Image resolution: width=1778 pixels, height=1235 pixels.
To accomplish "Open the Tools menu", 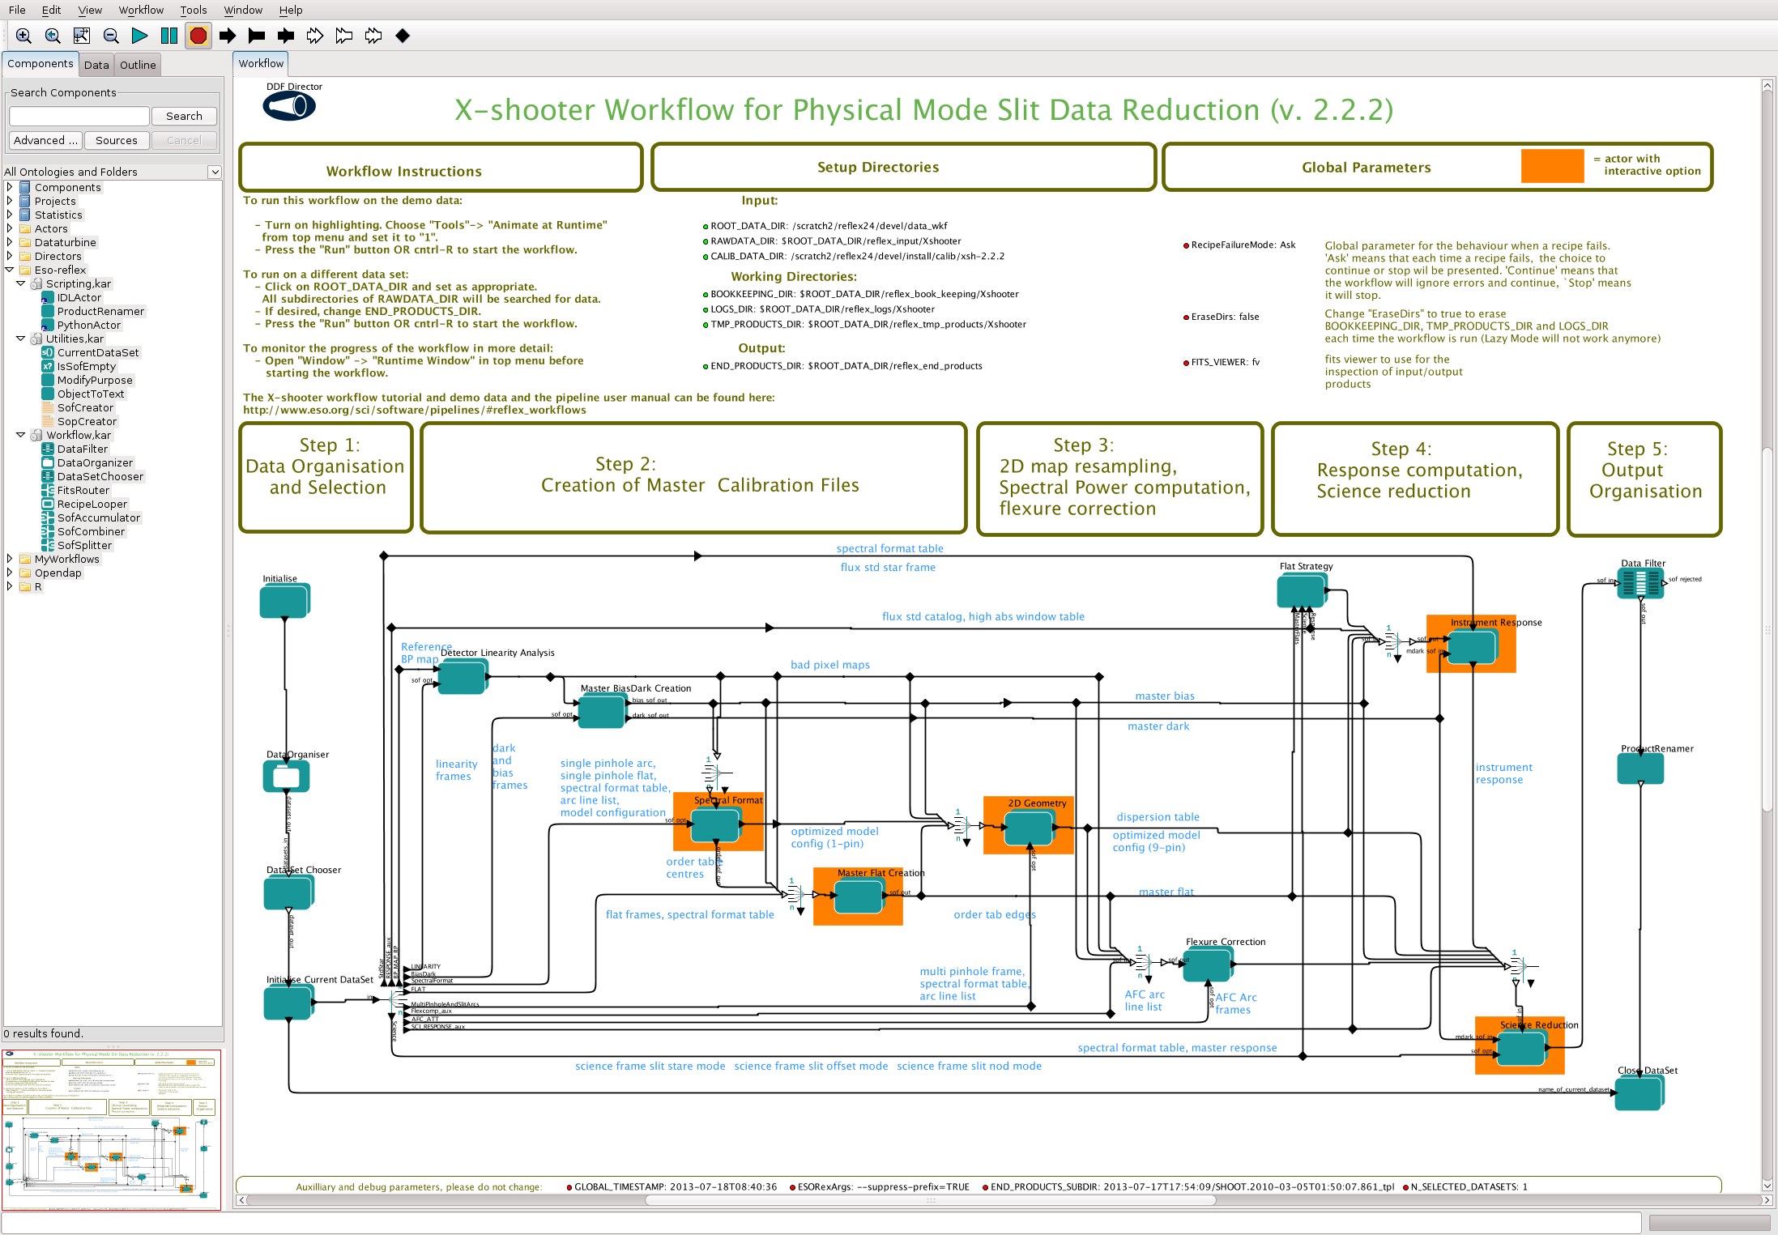I will (193, 10).
